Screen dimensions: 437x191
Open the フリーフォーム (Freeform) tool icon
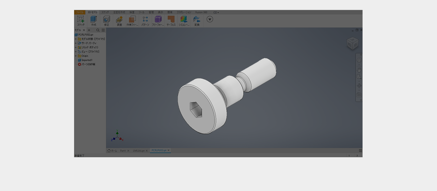tap(158, 19)
